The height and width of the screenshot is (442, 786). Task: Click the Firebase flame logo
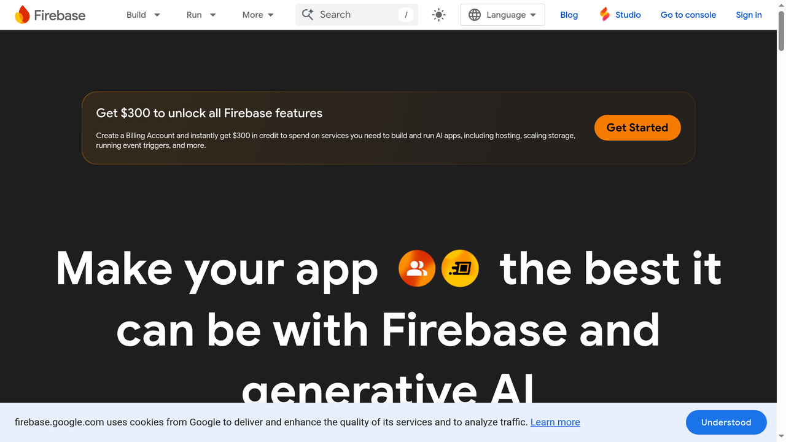[x=21, y=14]
